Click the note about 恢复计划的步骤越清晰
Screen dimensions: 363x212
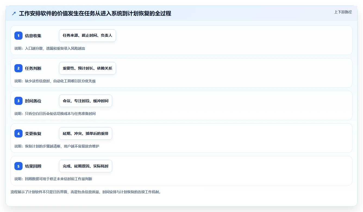57,146
